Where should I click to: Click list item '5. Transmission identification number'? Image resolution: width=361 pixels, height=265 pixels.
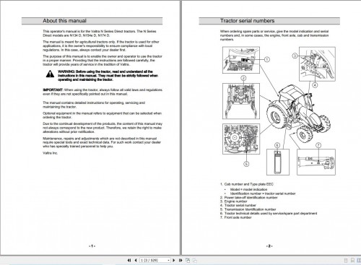[248, 209]
